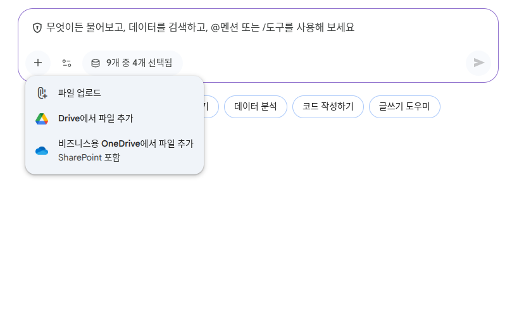512x309 pixels.
Task: Click the database stack icon
Action: [x=96, y=63]
